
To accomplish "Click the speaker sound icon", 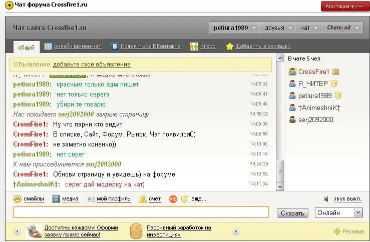I will pyautogui.click(x=326, y=199).
